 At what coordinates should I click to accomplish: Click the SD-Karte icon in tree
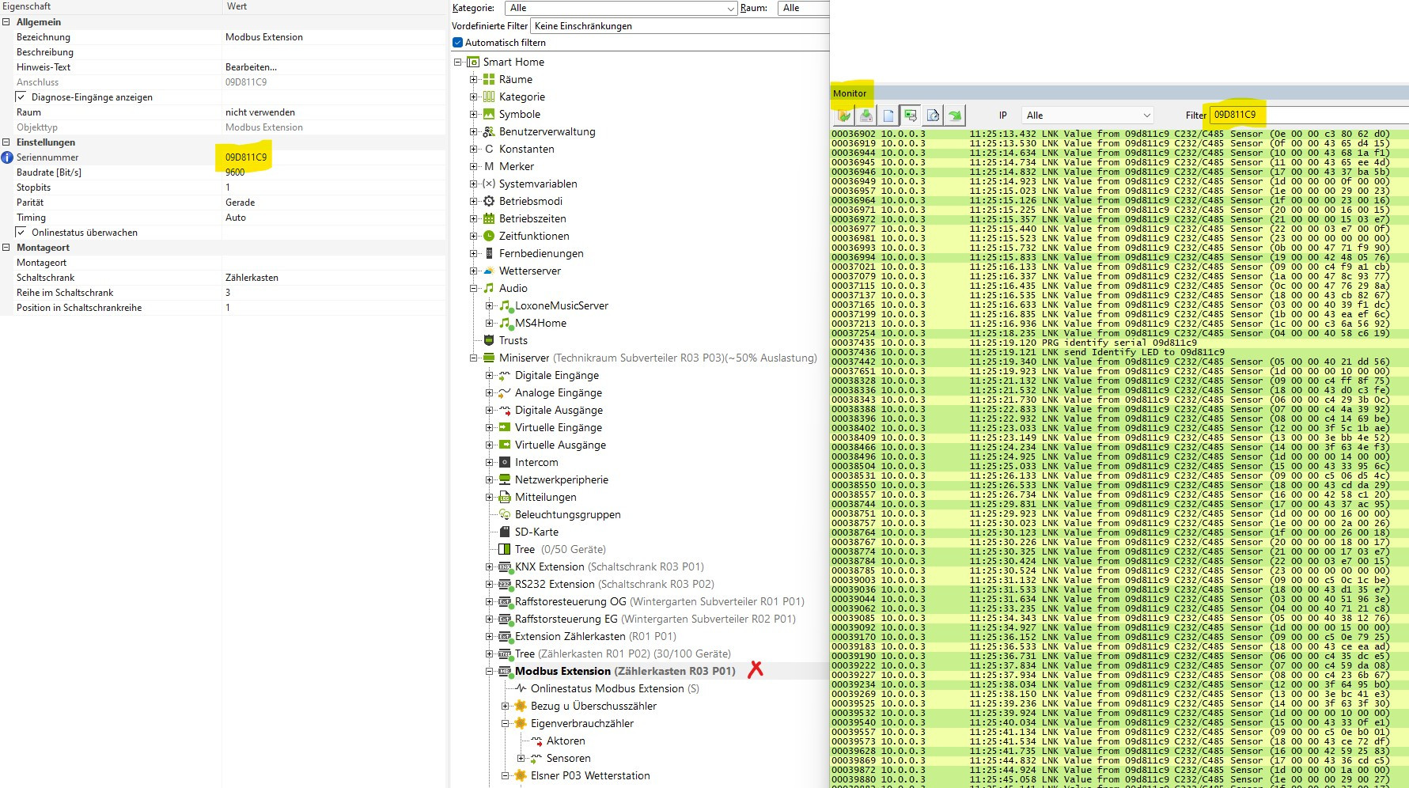pos(505,532)
